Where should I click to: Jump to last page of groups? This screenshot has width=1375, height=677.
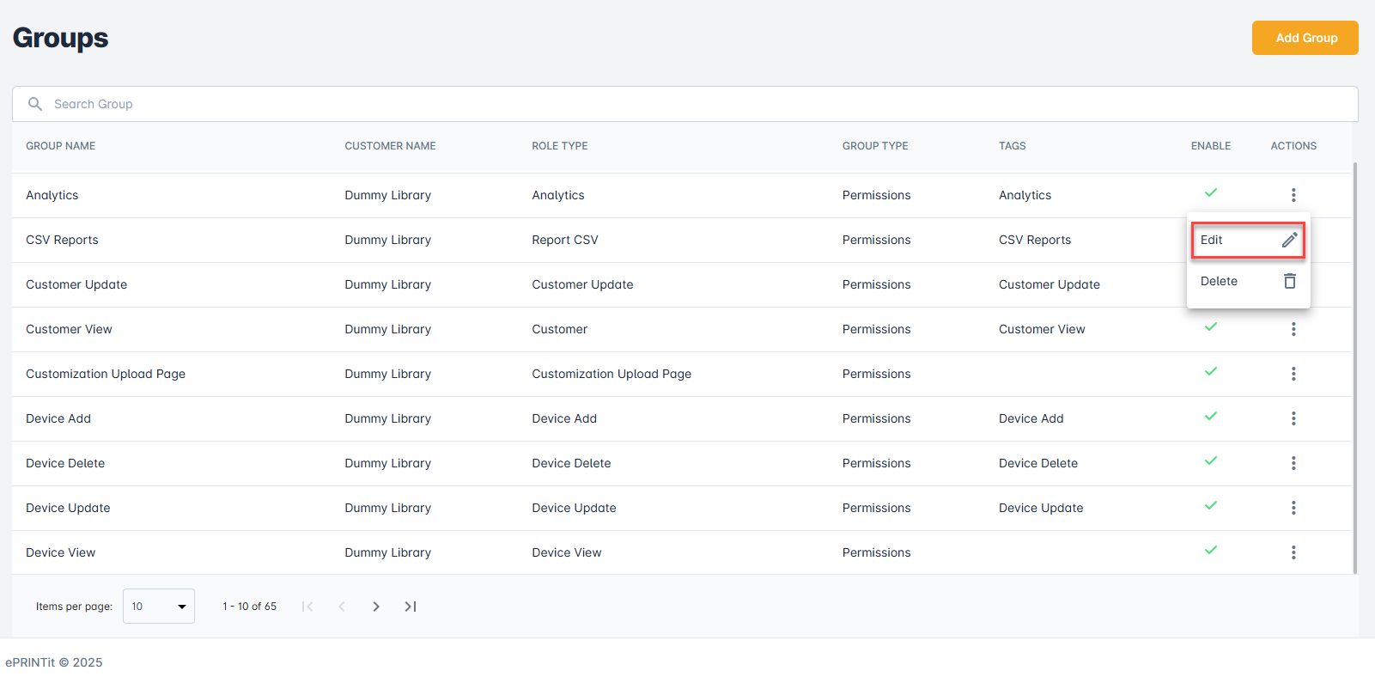pyautogui.click(x=411, y=607)
